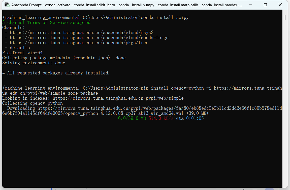The height and width of the screenshot is (190, 290).
Task: Click the 'conda install scipy' command text
Action: click(x=165, y=17)
